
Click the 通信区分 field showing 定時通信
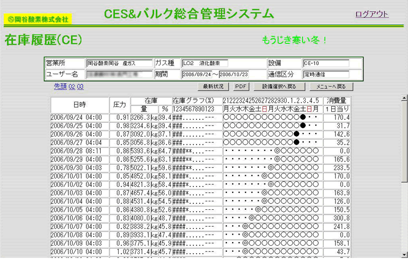pyautogui.click(x=326, y=74)
